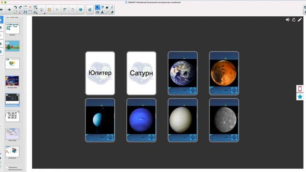This screenshot has width=306, height=172.
Task: Open the first page thumbnail
Action: [12, 29]
